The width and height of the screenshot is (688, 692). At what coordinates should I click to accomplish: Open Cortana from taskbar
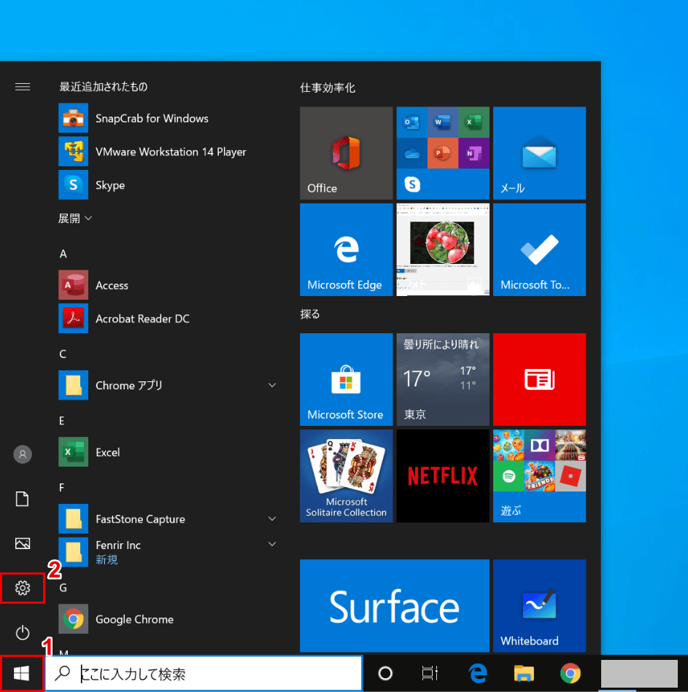(385, 674)
